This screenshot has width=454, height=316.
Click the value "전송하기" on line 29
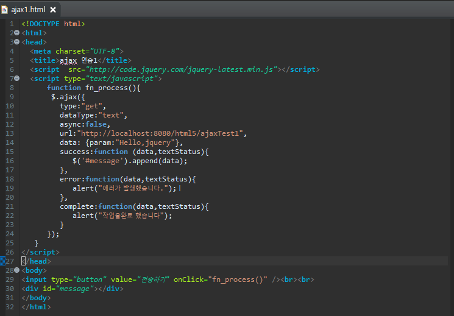coord(152,279)
